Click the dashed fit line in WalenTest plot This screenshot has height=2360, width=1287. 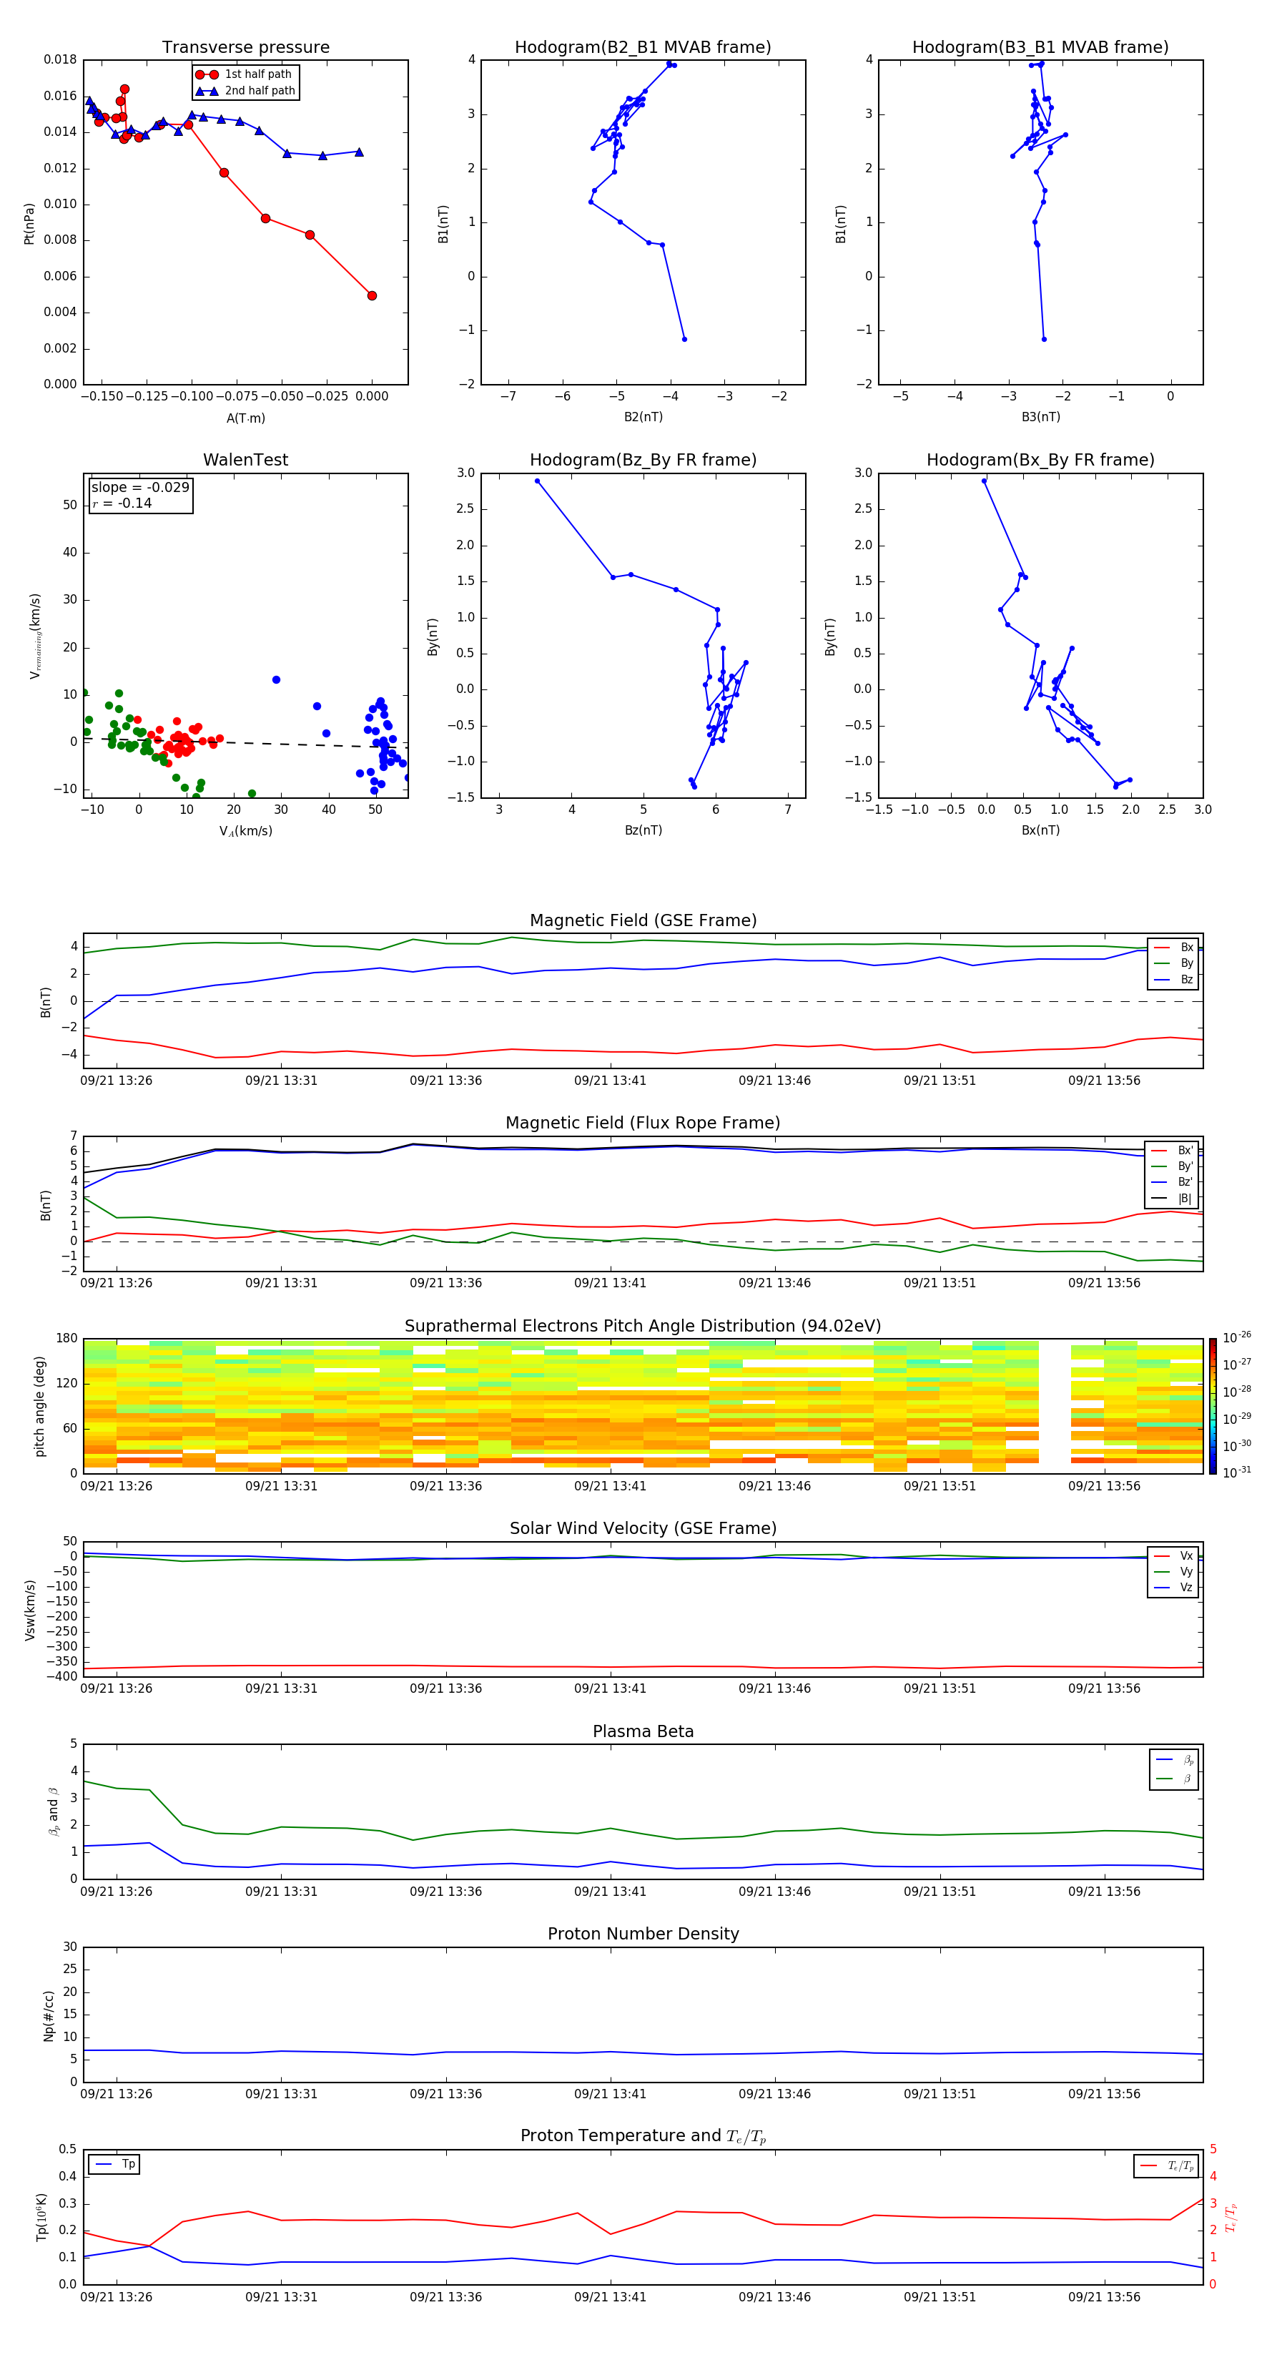[245, 742]
